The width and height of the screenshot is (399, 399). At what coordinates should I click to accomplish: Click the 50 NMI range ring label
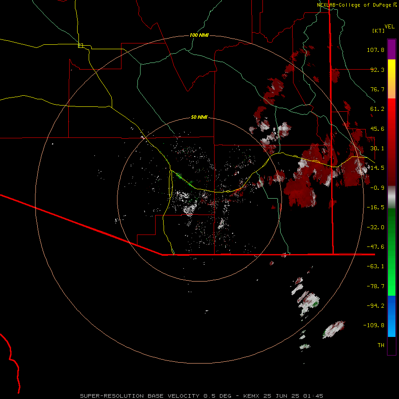199,117
